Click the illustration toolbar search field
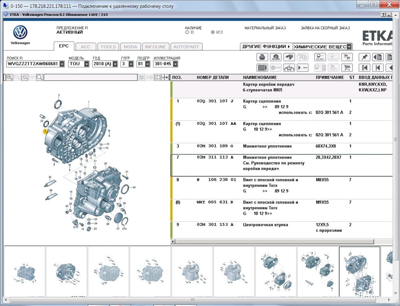This screenshot has width=400, height=306. click(x=90, y=77)
